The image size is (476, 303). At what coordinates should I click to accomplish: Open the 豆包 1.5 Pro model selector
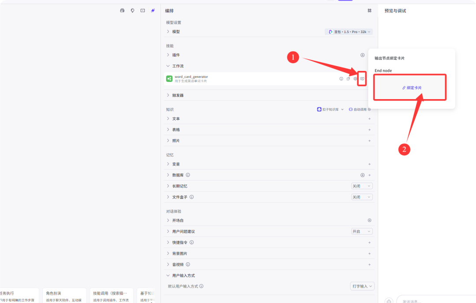click(349, 31)
